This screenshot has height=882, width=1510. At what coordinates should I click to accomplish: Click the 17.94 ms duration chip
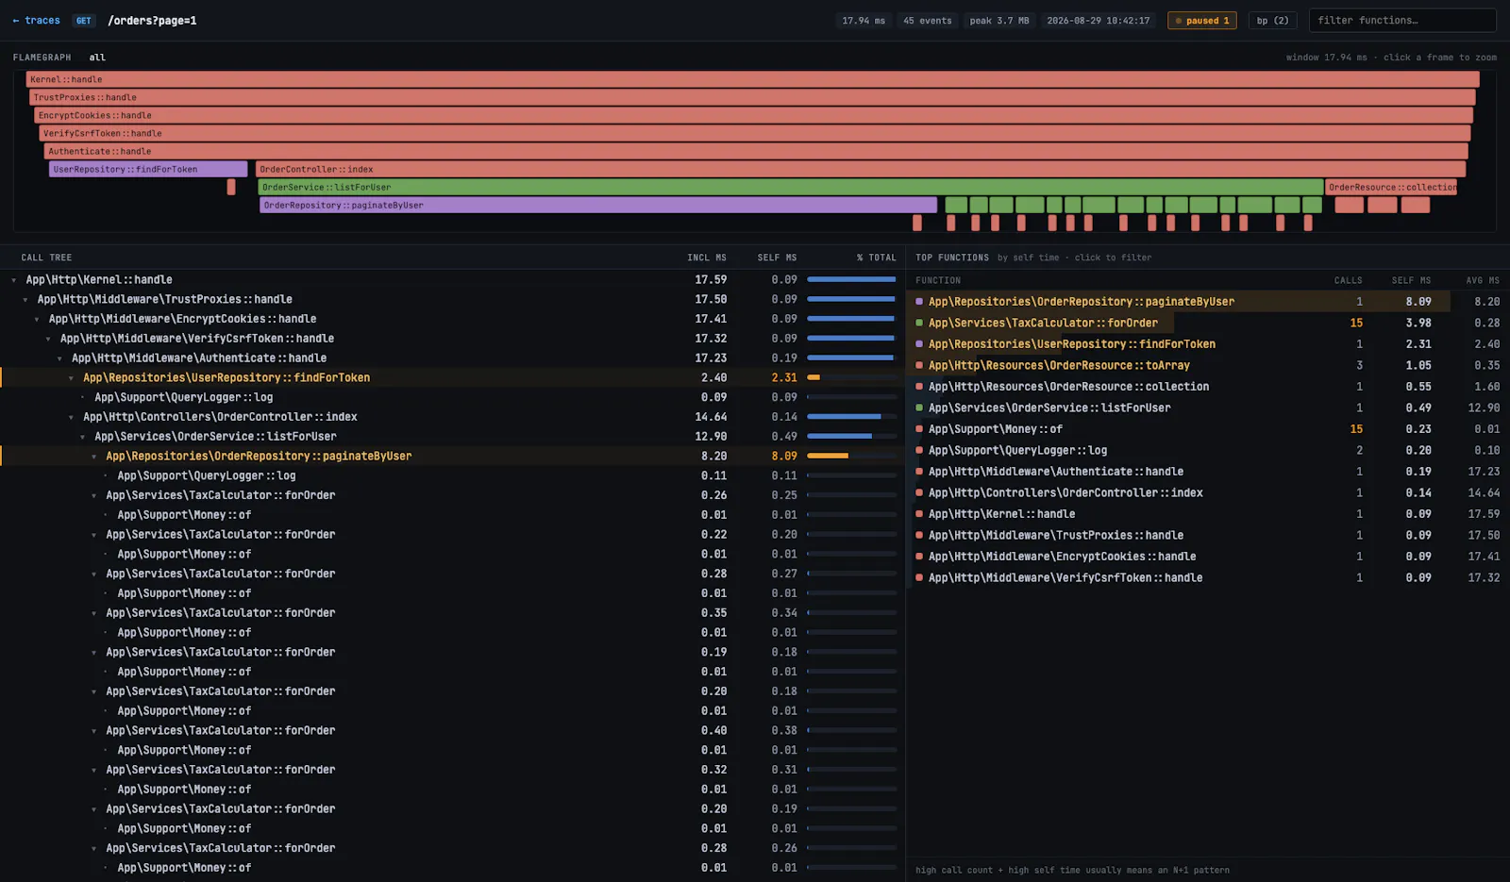tap(864, 21)
